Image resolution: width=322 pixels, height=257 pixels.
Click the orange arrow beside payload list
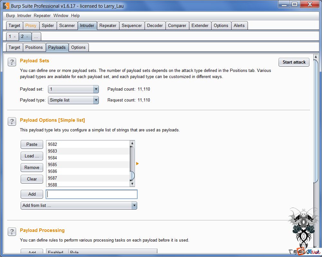(137, 164)
